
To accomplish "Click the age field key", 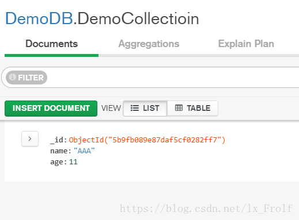I will 56,162.
